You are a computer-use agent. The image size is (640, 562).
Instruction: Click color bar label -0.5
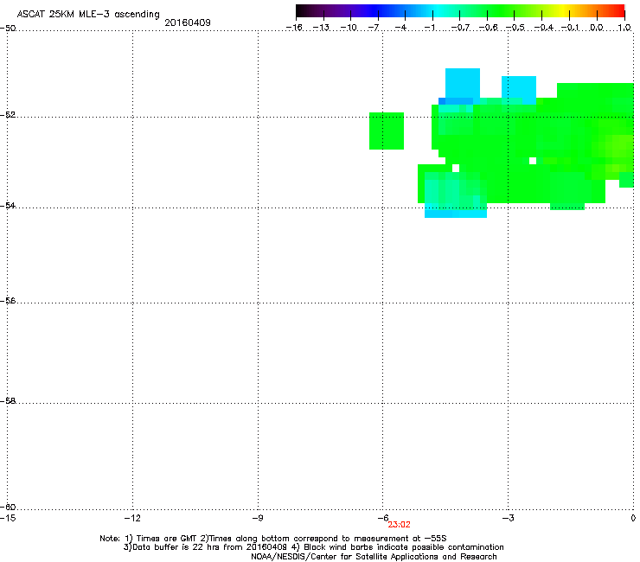[x=515, y=28]
